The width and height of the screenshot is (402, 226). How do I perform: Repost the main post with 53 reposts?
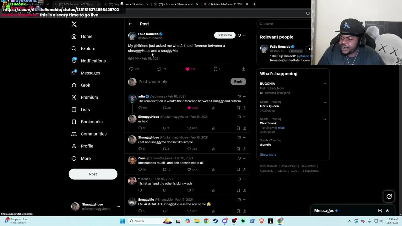[x=161, y=69]
